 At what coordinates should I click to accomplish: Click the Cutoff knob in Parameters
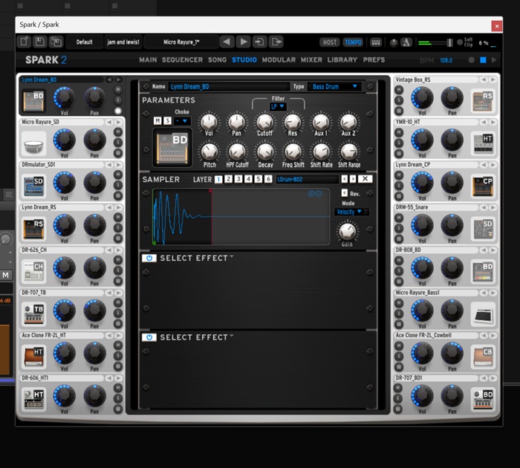[264, 122]
